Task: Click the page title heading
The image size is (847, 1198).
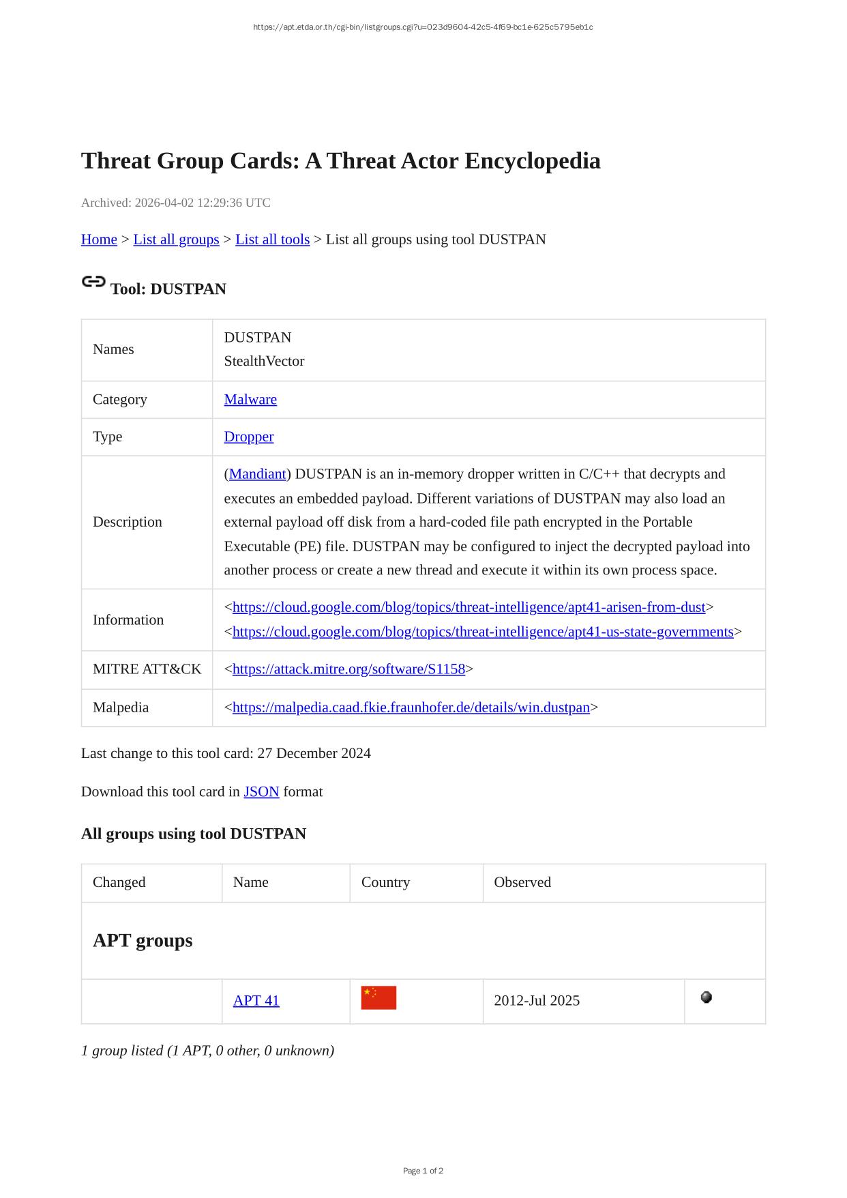Action: click(340, 161)
